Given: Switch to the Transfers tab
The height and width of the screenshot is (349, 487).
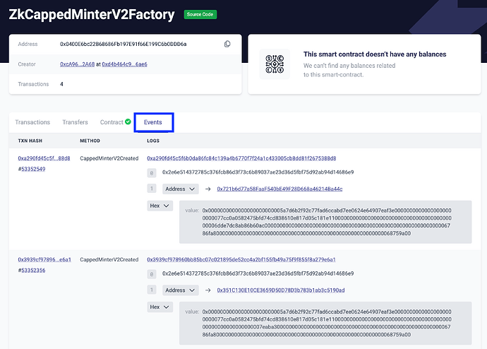Looking at the screenshot, I should (x=75, y=122).
